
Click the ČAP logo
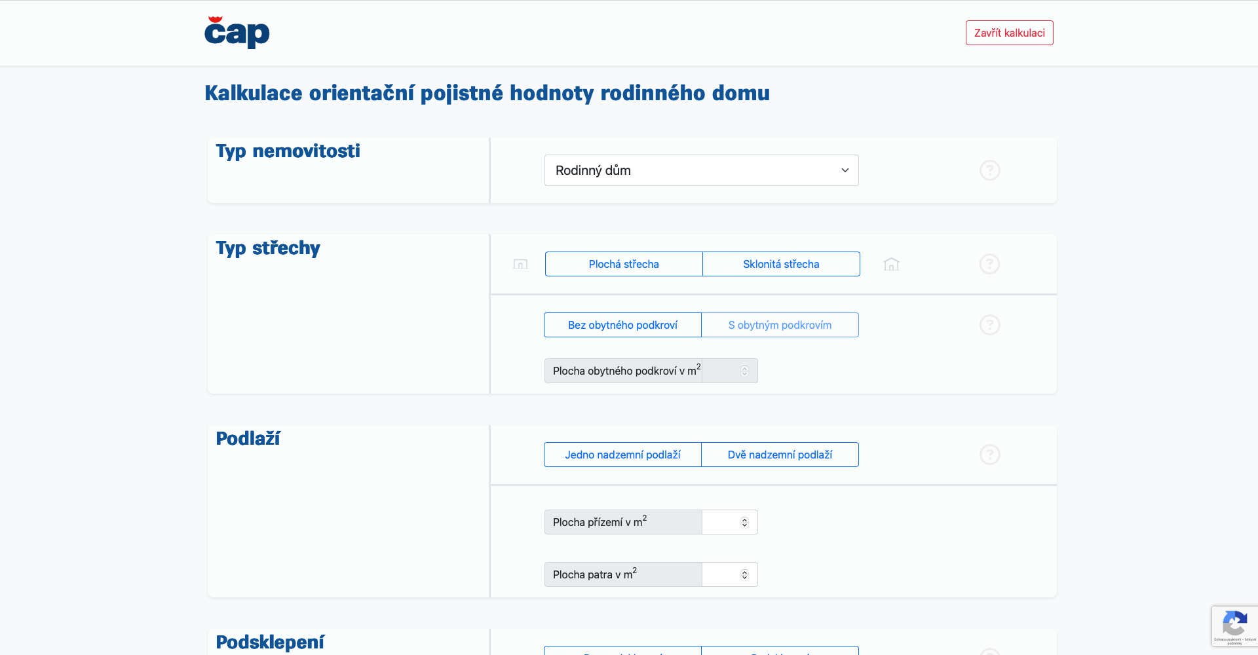[237, 33]
